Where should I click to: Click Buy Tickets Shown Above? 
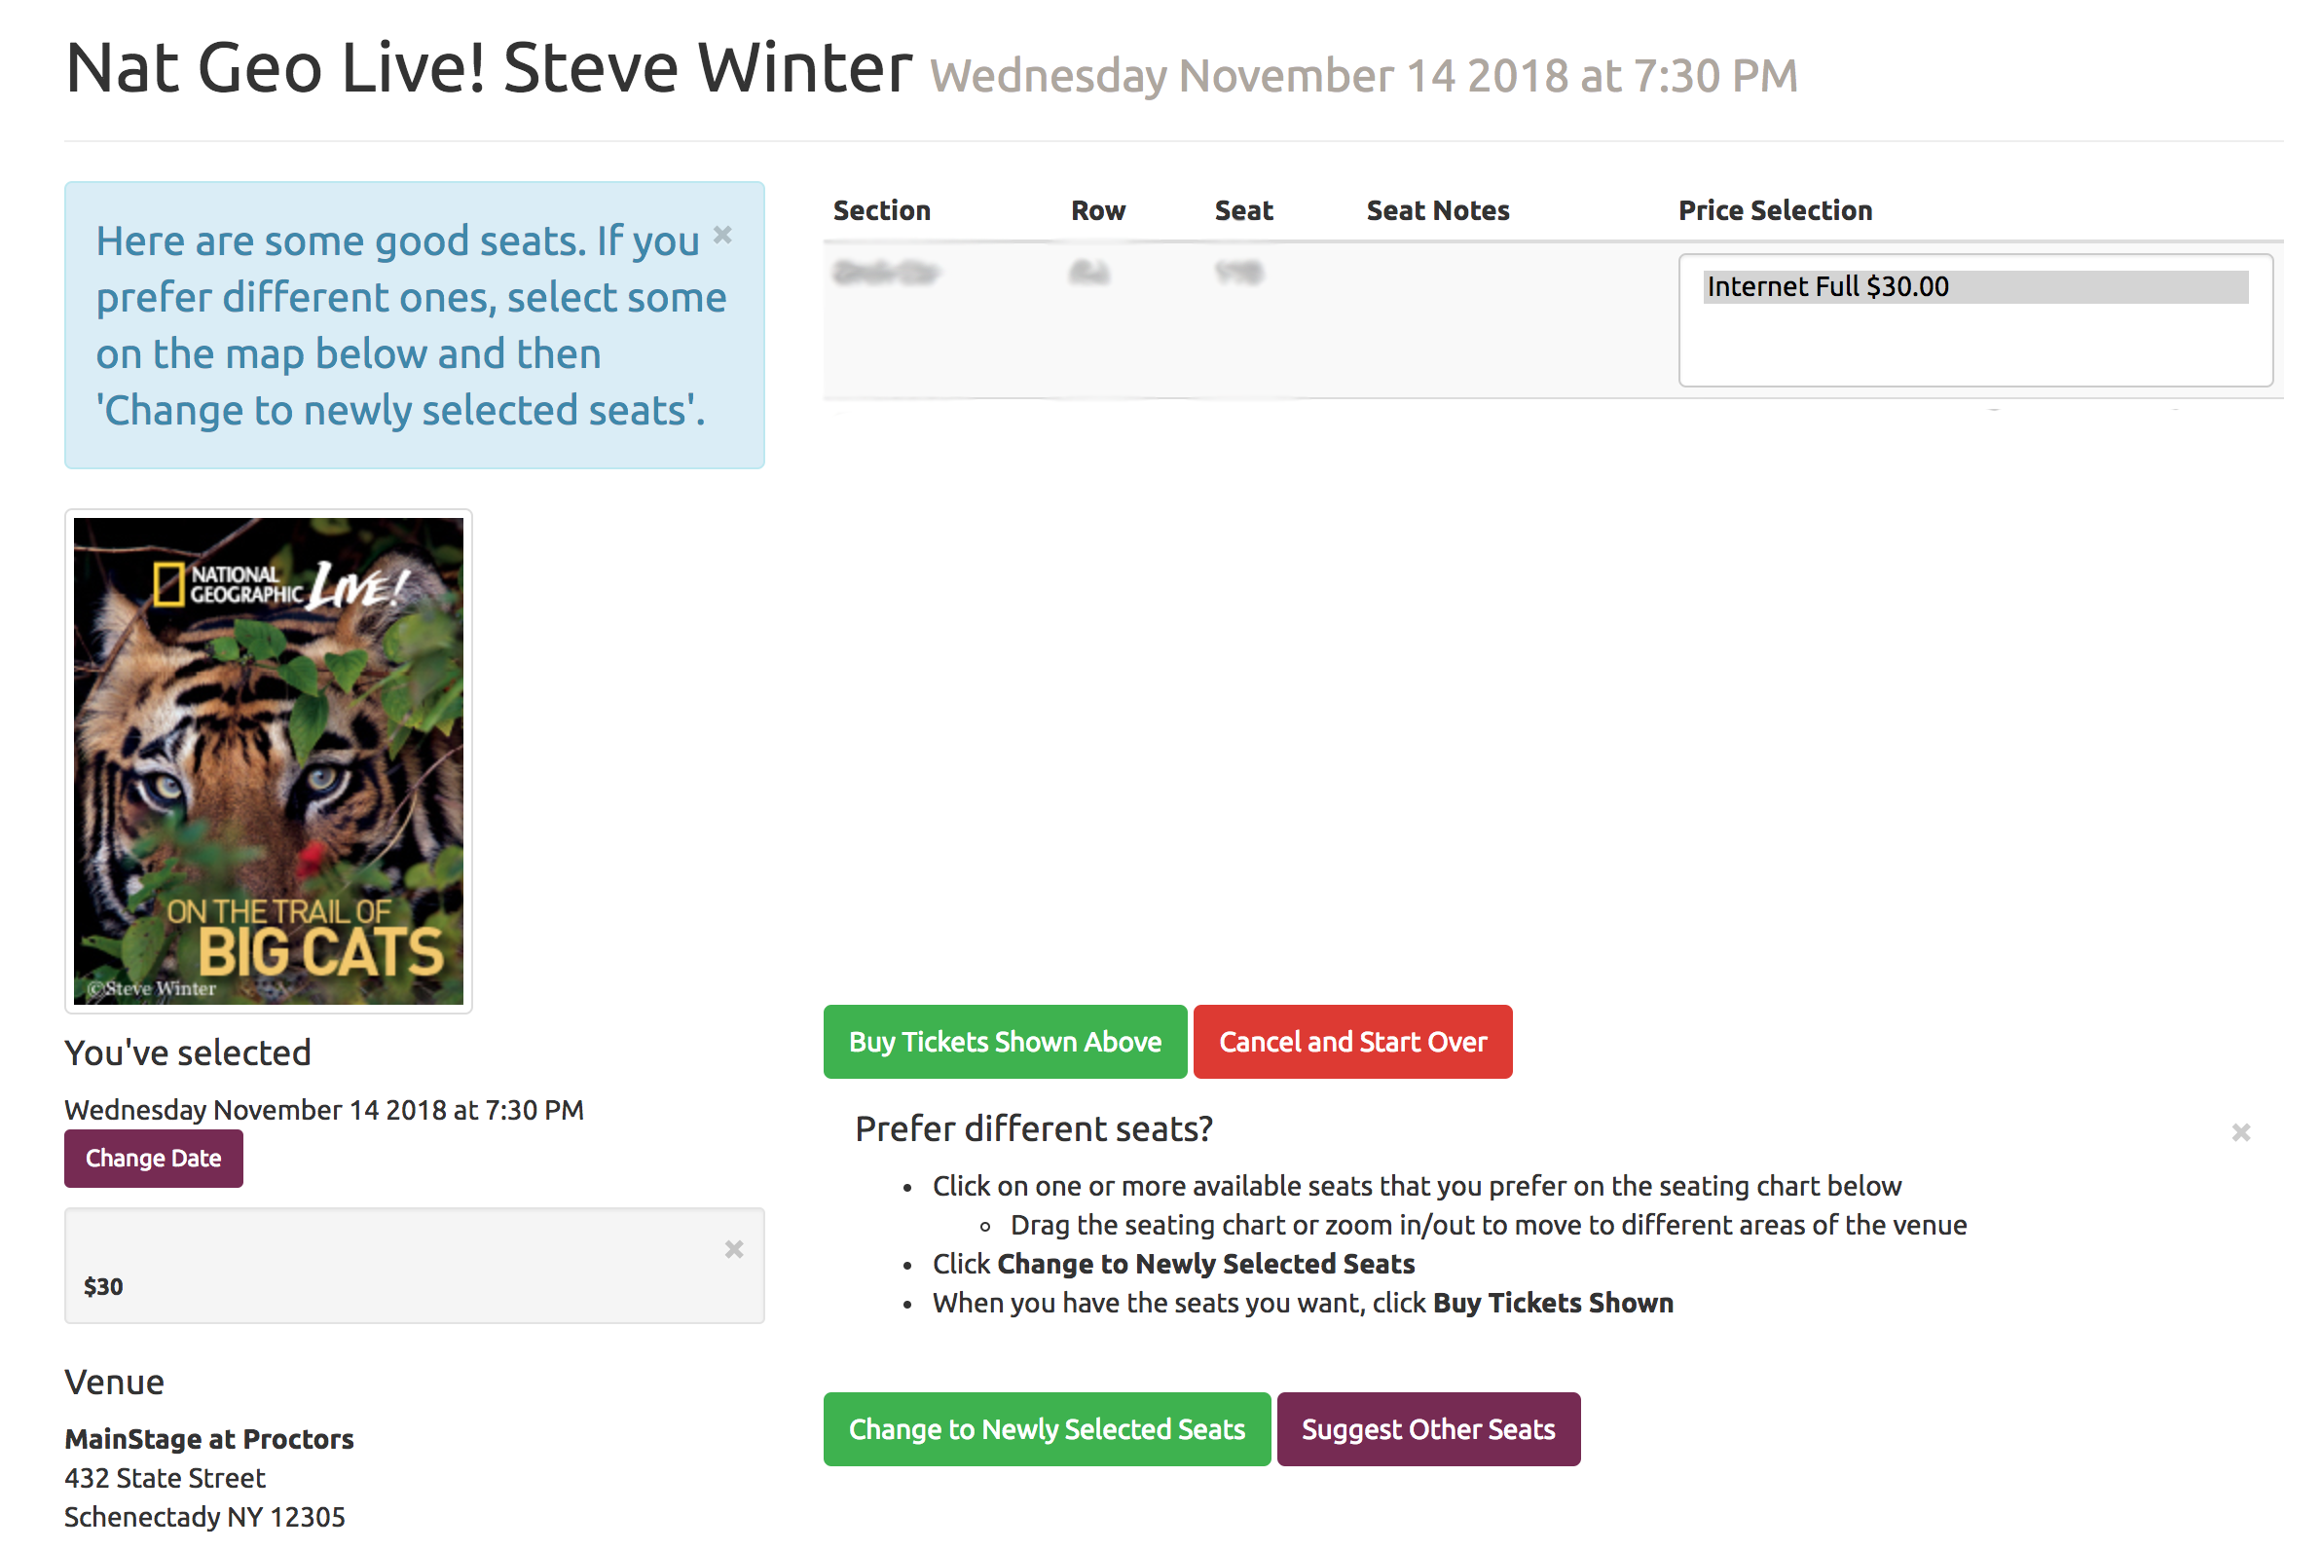point(1005,1042)
